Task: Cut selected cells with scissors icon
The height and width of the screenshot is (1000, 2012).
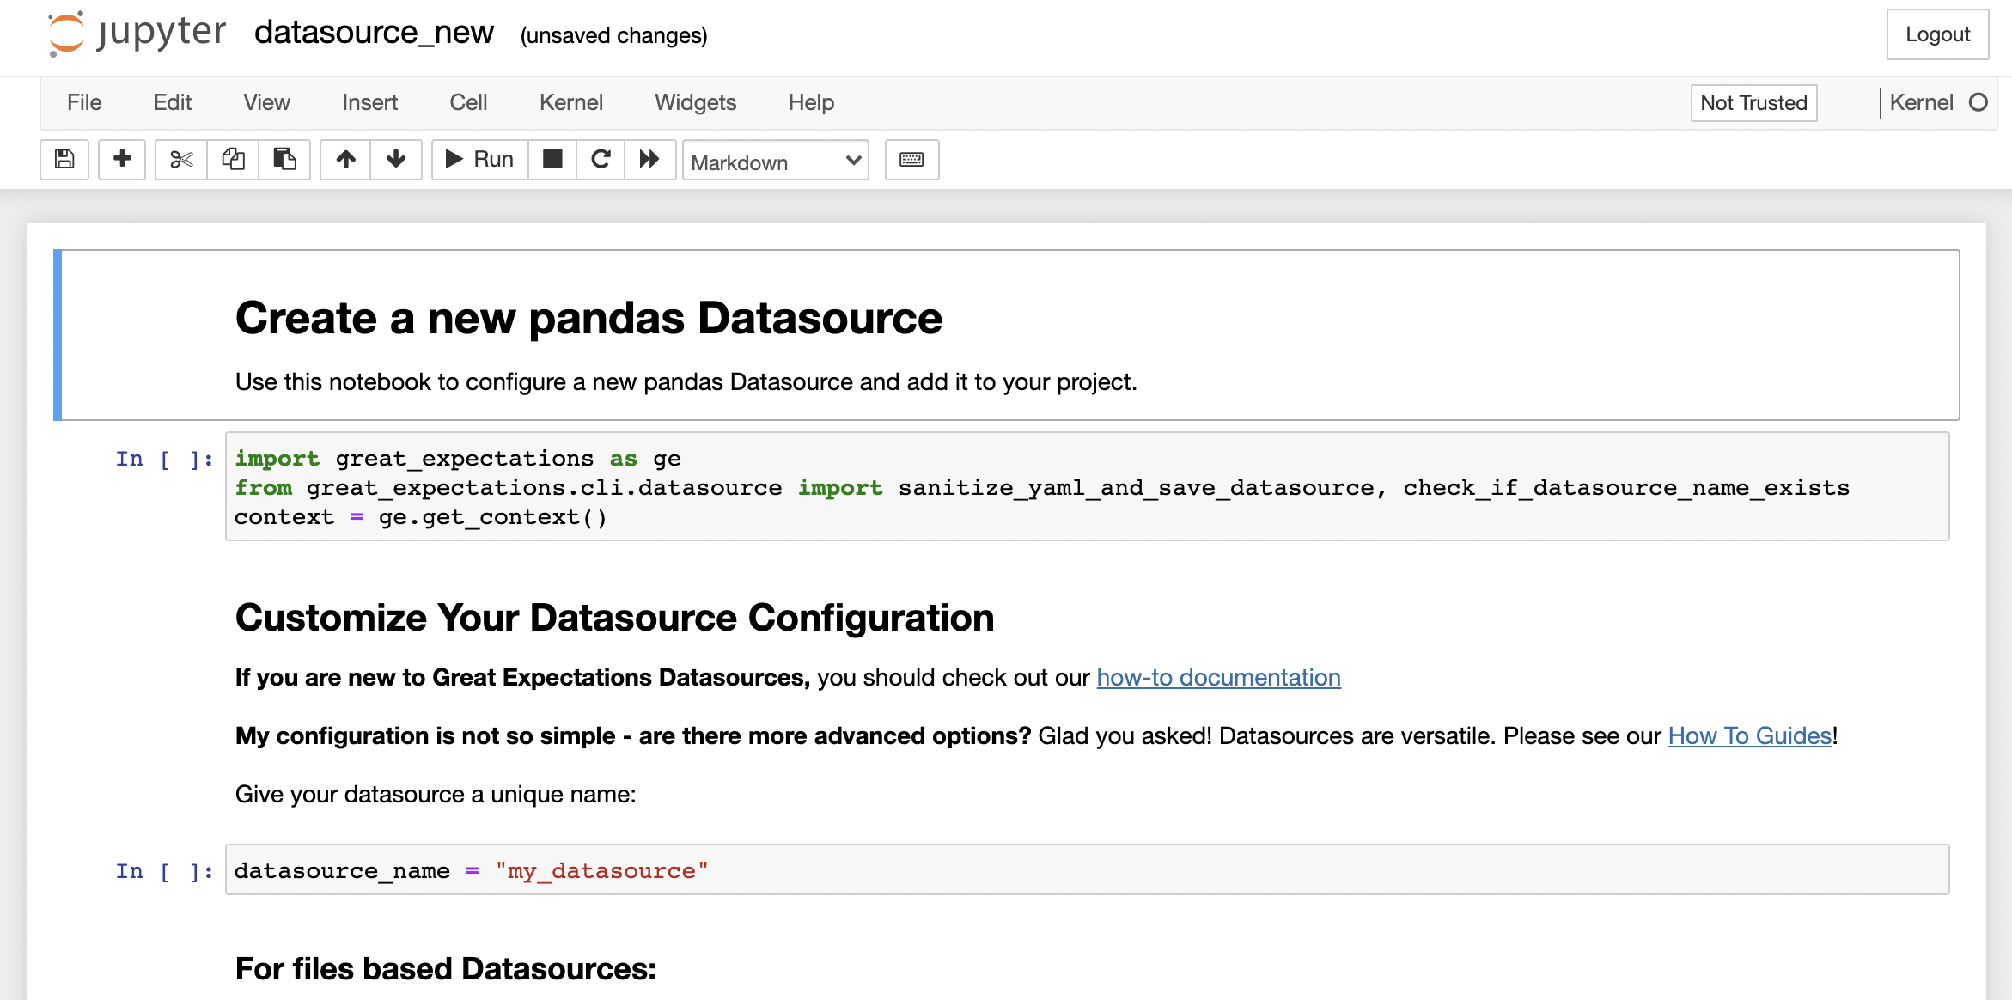Action: pyautogui.click(x=181, y=160)
